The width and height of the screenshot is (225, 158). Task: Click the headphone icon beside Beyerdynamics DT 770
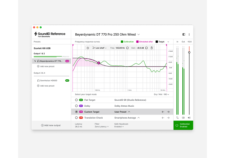point(38,61)
